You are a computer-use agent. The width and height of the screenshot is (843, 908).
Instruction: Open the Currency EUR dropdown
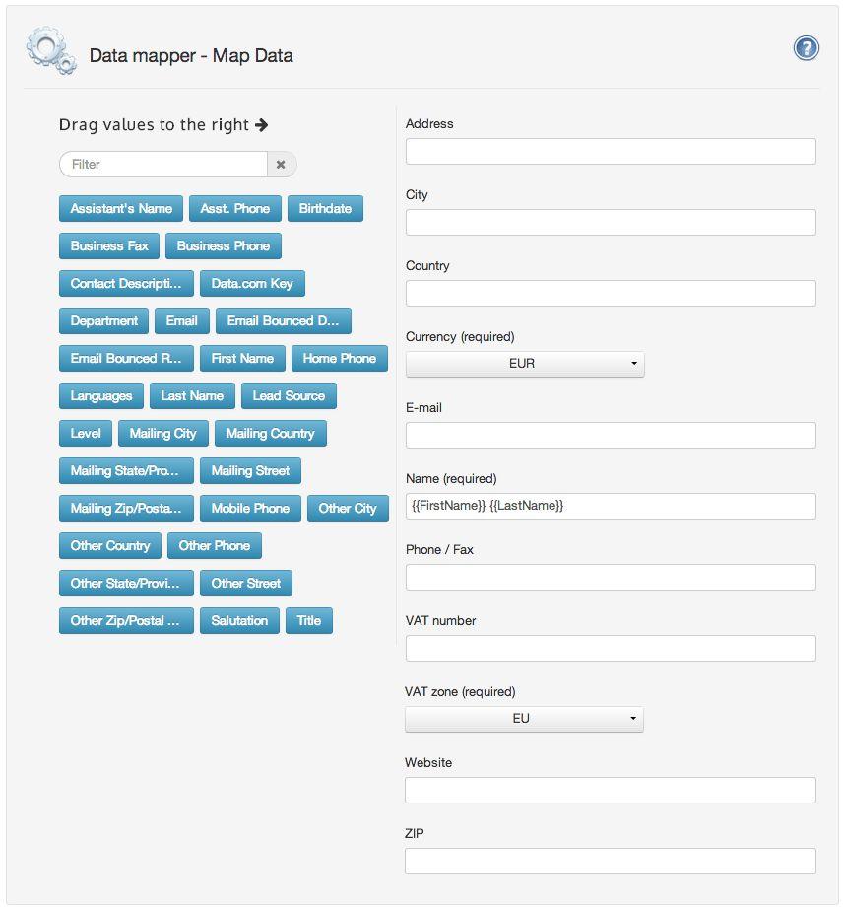click(x=525, y=364)
